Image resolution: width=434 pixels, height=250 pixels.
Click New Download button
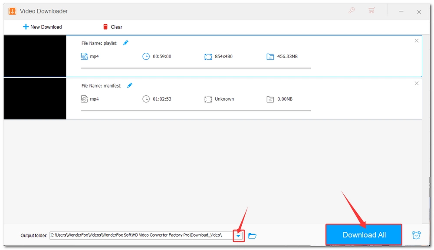point(42,27)
